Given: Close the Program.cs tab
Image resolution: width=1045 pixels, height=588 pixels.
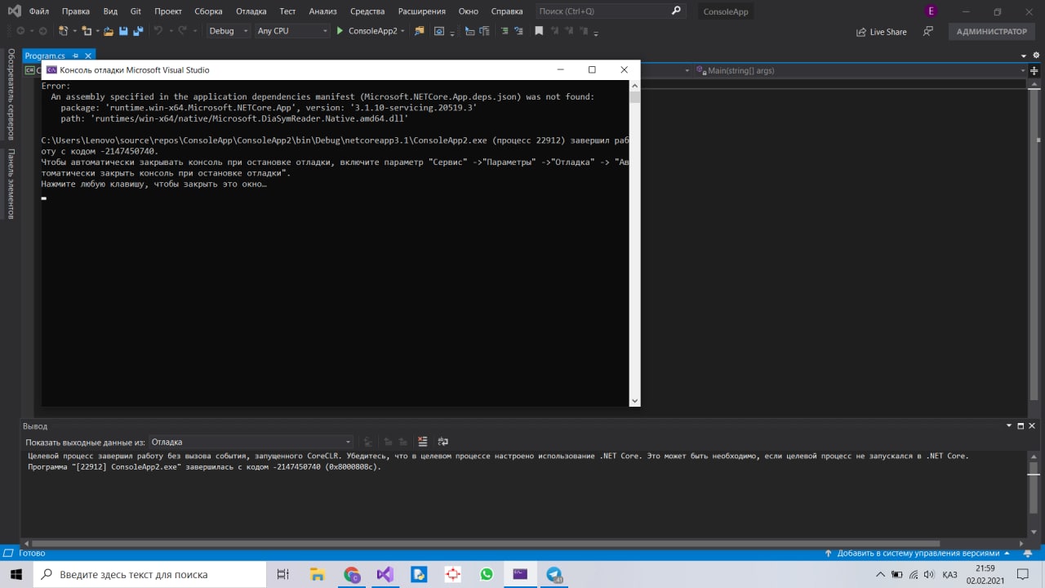Looking at the screenshot, I should coord(88,56).
